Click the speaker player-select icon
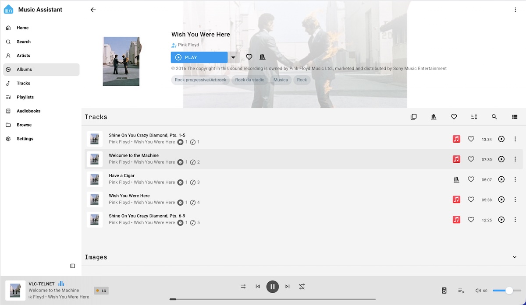 [x=444, y=291]
